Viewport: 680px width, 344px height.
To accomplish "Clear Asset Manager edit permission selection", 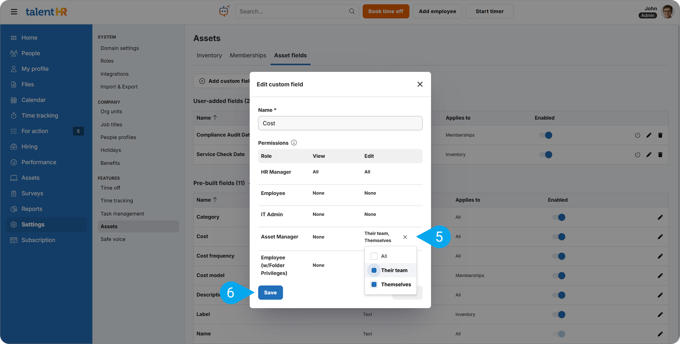I will 405,237.
